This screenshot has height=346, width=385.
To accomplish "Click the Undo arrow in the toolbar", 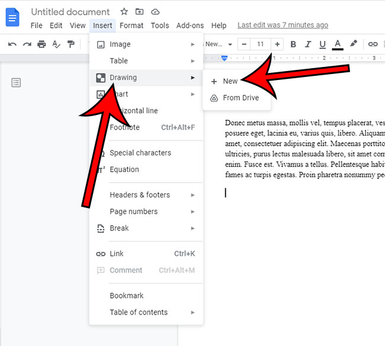I will 12,44.
